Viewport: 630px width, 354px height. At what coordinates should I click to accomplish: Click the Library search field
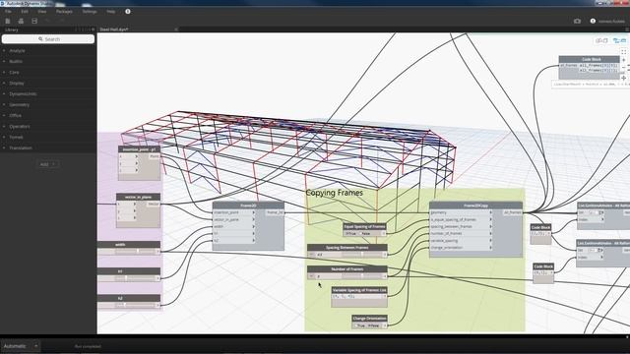pyautogui.click(x=48, y=39)
